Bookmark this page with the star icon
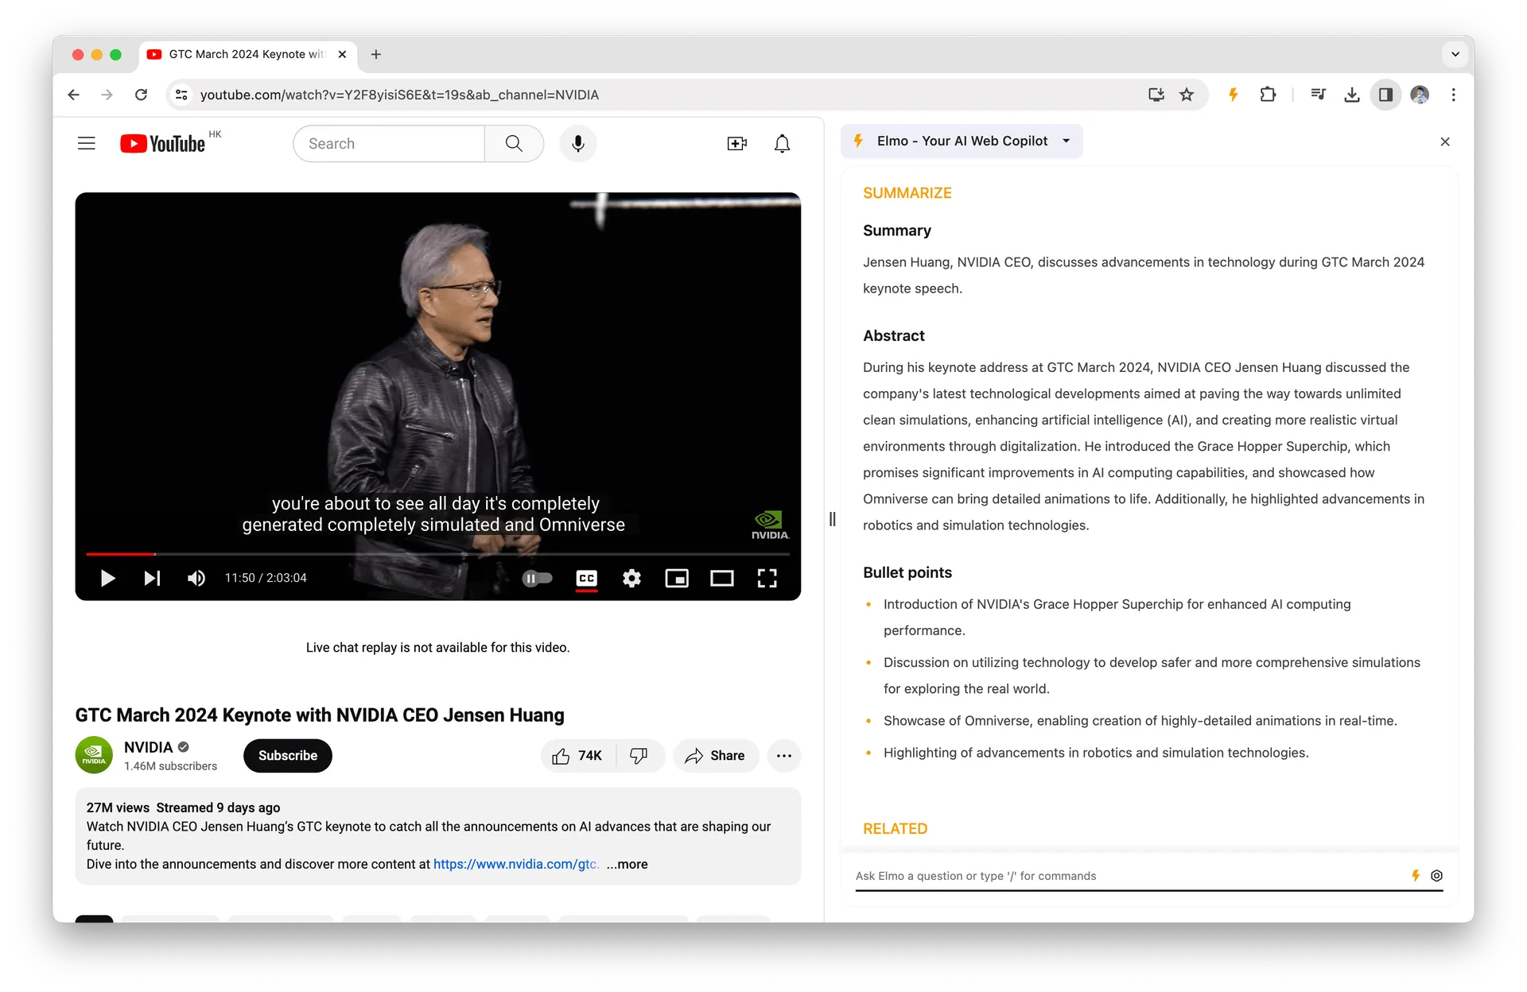 pos(1187,95)
